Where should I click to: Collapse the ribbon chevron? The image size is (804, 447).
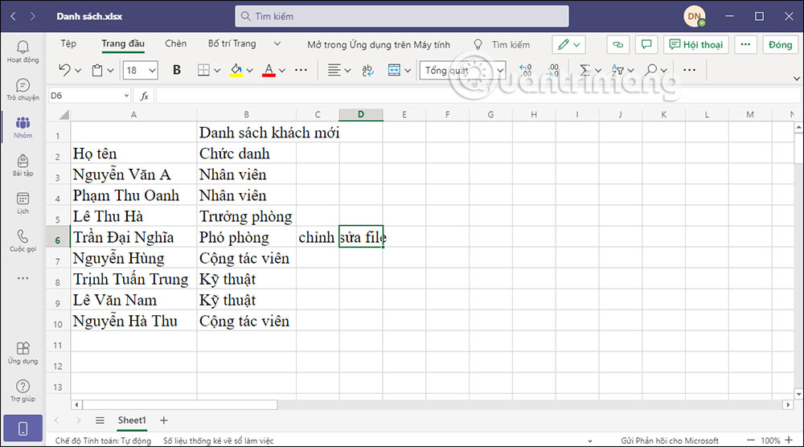796,79
